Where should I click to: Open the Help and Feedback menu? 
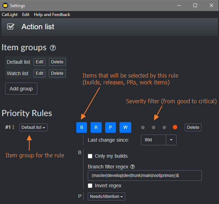(x=52, y=15)
